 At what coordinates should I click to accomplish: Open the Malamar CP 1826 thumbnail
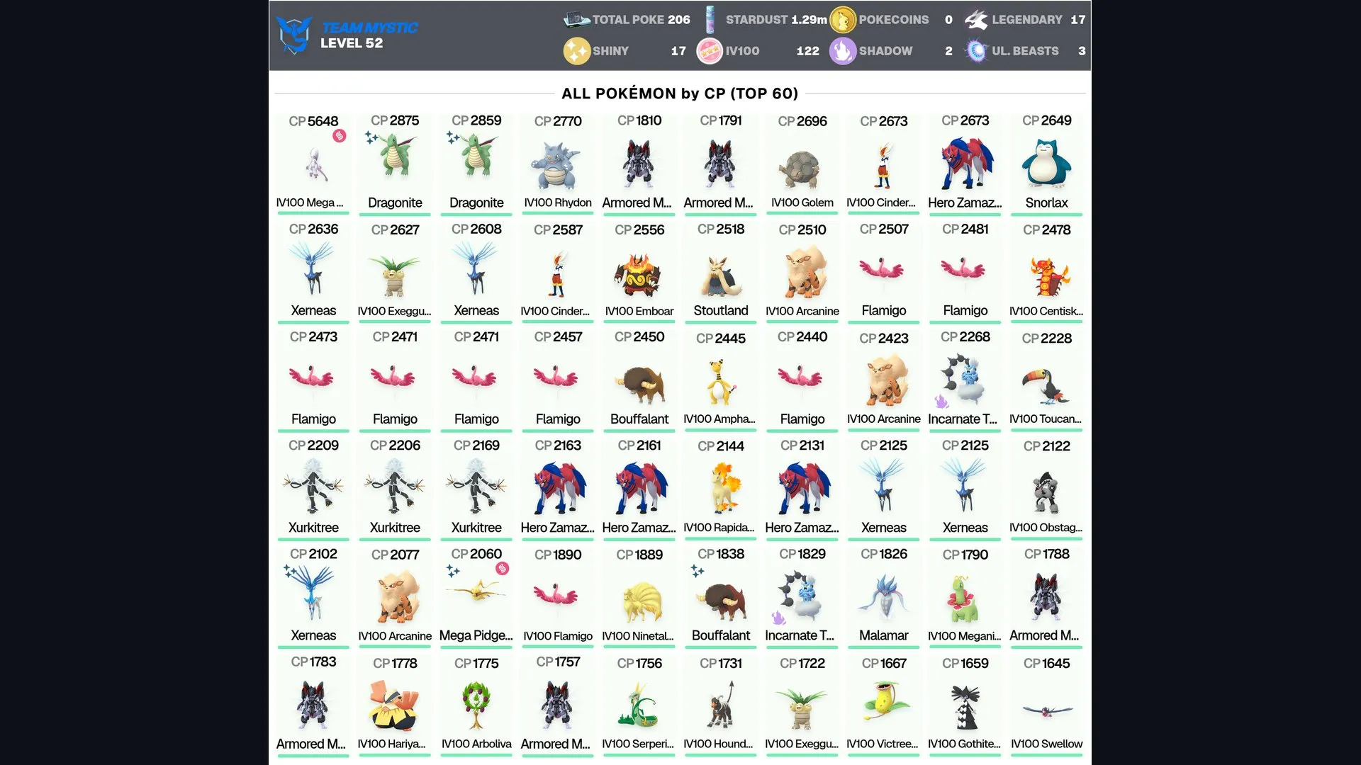tap(884, 596)
